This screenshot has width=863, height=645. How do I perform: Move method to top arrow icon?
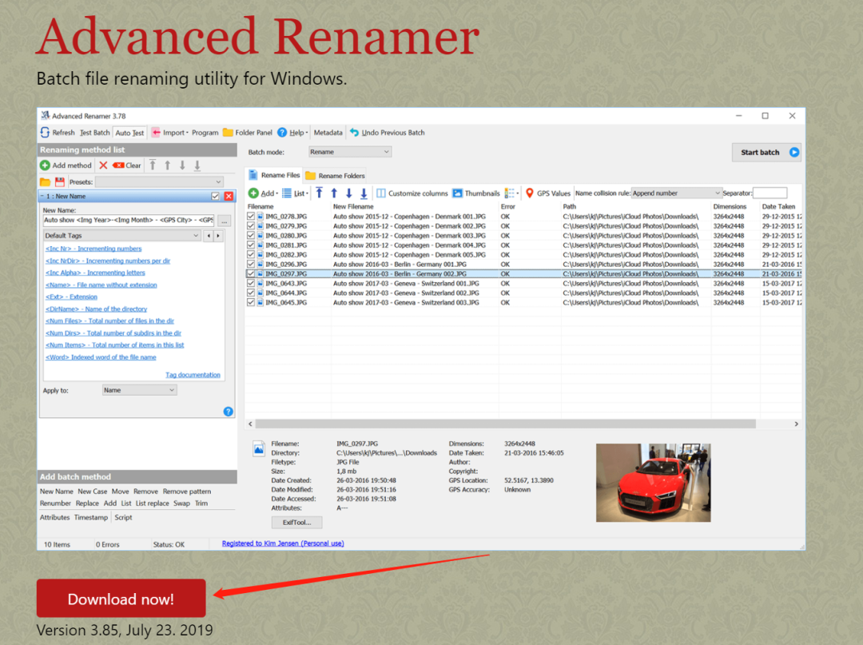(x=153, y=165)
